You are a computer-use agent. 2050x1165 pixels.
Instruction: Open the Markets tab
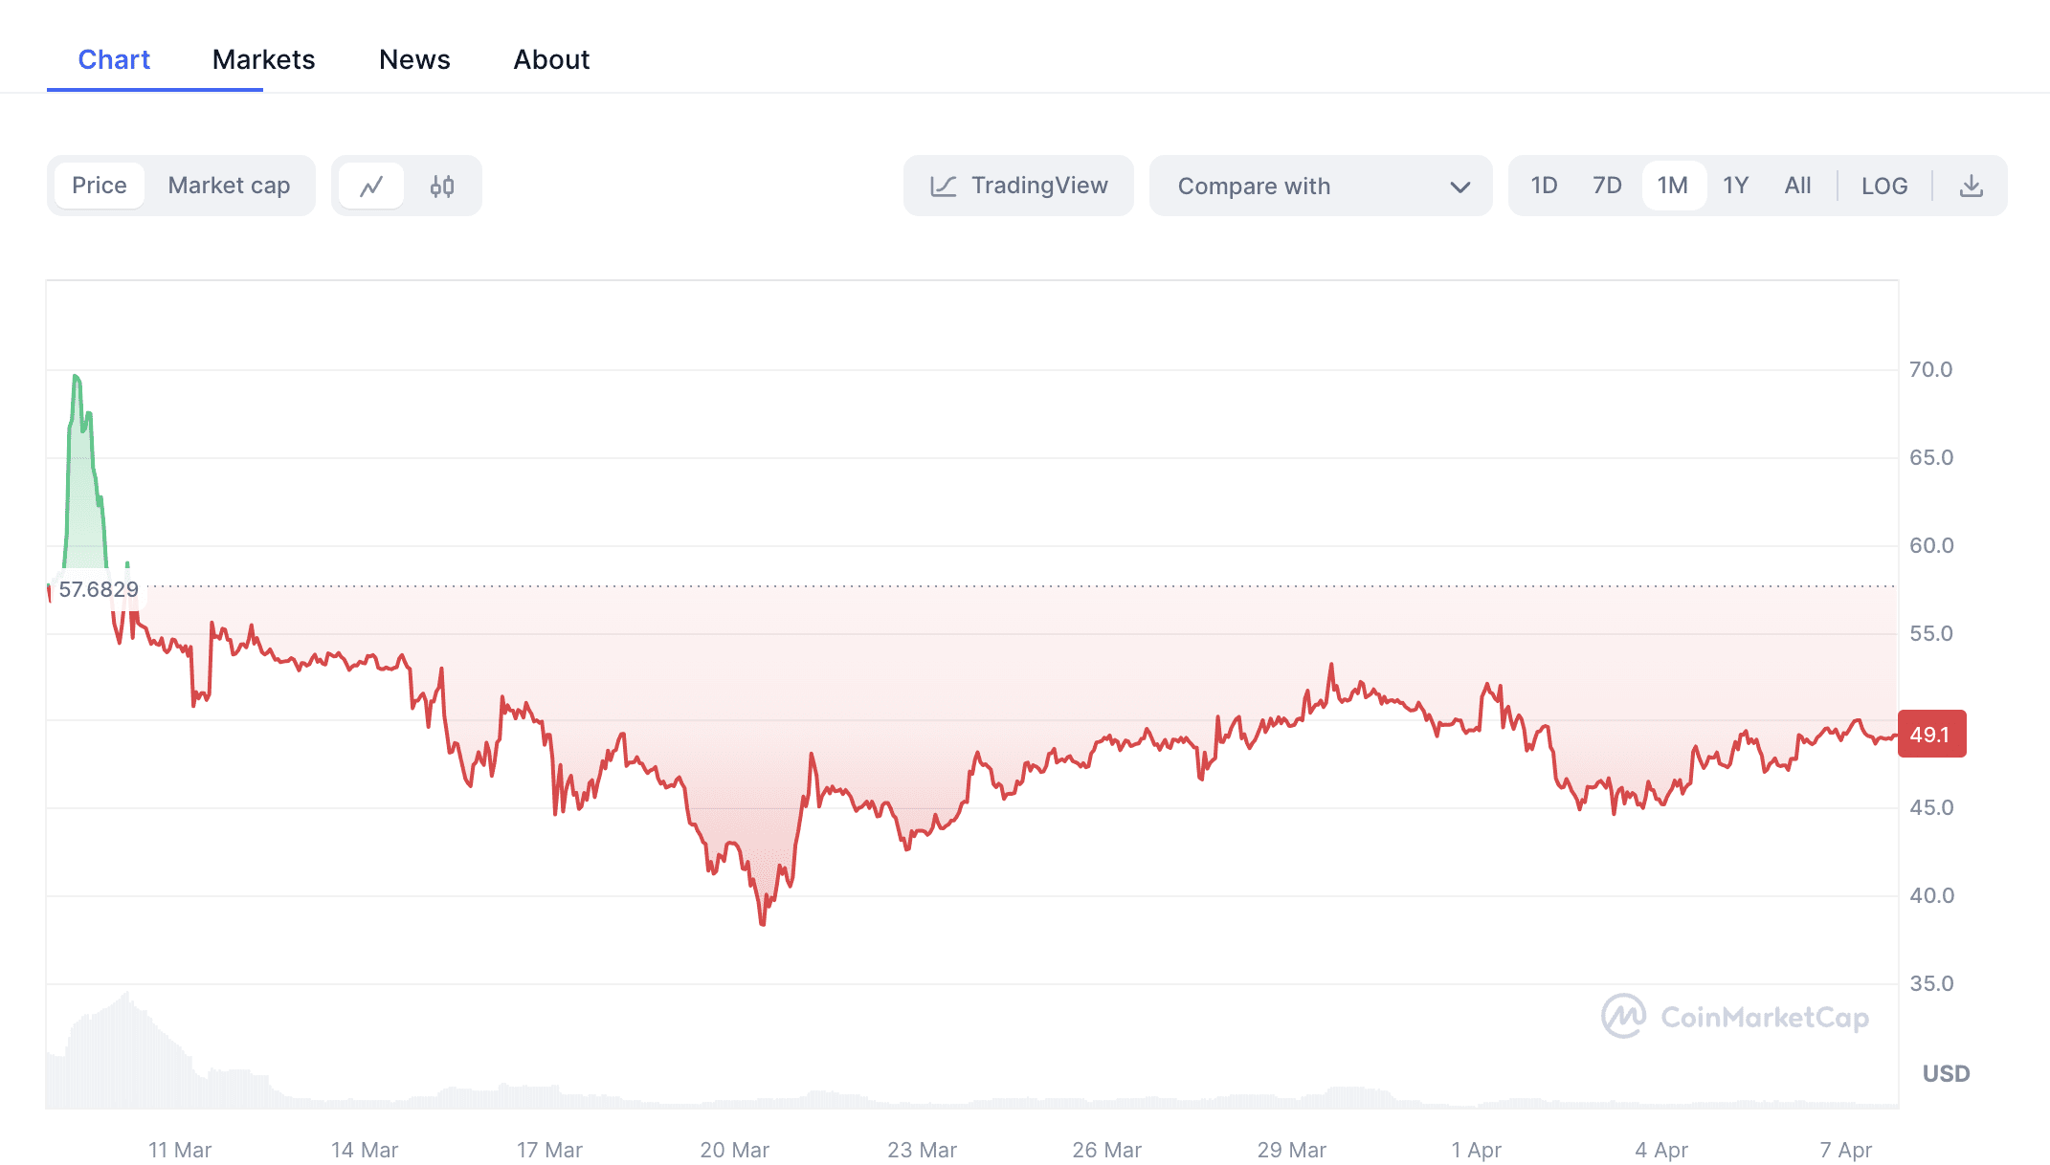[x=263, y=59]
